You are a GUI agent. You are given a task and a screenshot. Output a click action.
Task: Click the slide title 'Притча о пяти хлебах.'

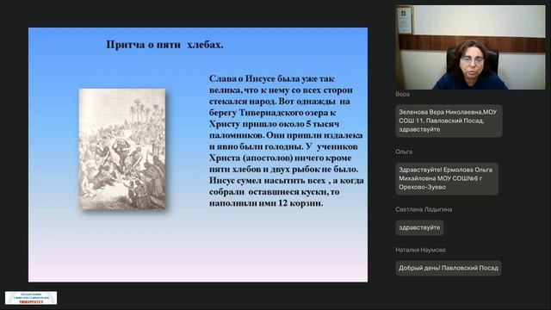164,45
